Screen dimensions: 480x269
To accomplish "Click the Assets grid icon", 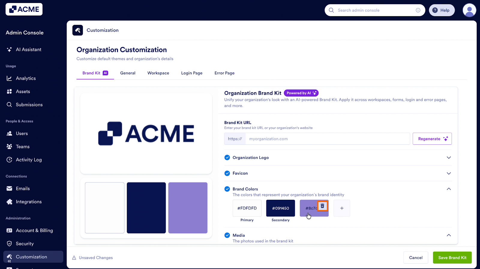I will tap(9, 91).
